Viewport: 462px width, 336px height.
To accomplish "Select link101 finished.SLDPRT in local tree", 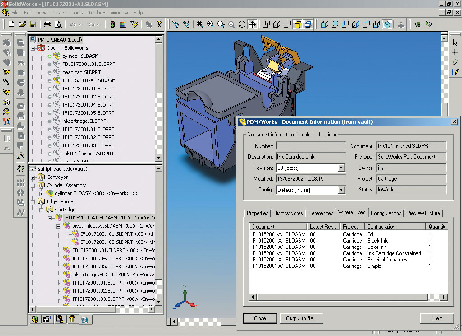I will pyautogui.click(x=88, y=154).
